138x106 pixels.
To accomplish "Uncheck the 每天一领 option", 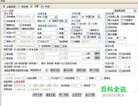I will [106, 50].
